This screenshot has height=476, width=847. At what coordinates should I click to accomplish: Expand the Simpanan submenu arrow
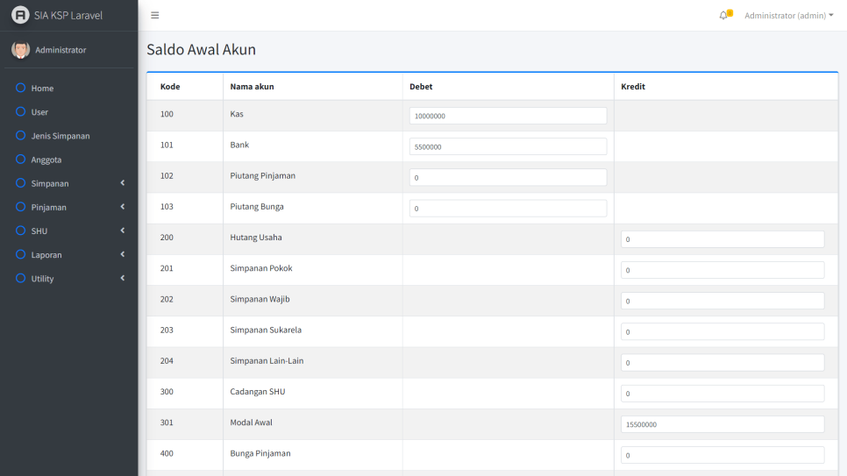pos(123,182)
